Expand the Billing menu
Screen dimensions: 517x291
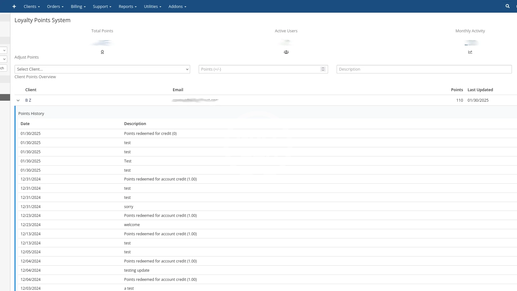tap(78, 6)
